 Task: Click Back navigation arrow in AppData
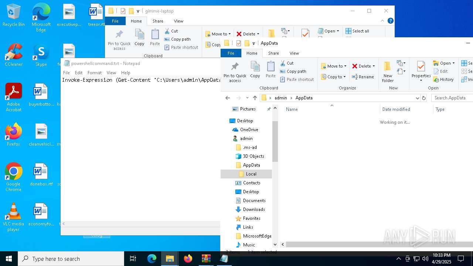click(x=228, y=98)
